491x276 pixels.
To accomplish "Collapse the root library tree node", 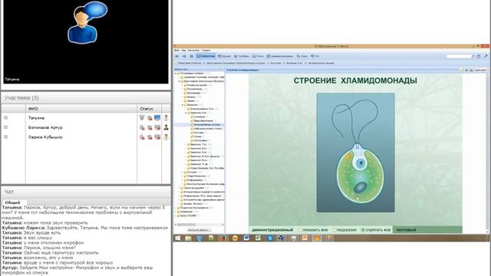I will [176, 74].
